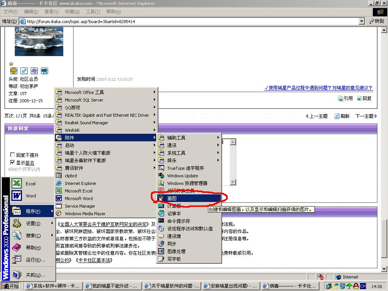The image size is (388, 291).
Task: Select the Realtek Sound Manager folder entry
Action: click(x=106, y=122)
